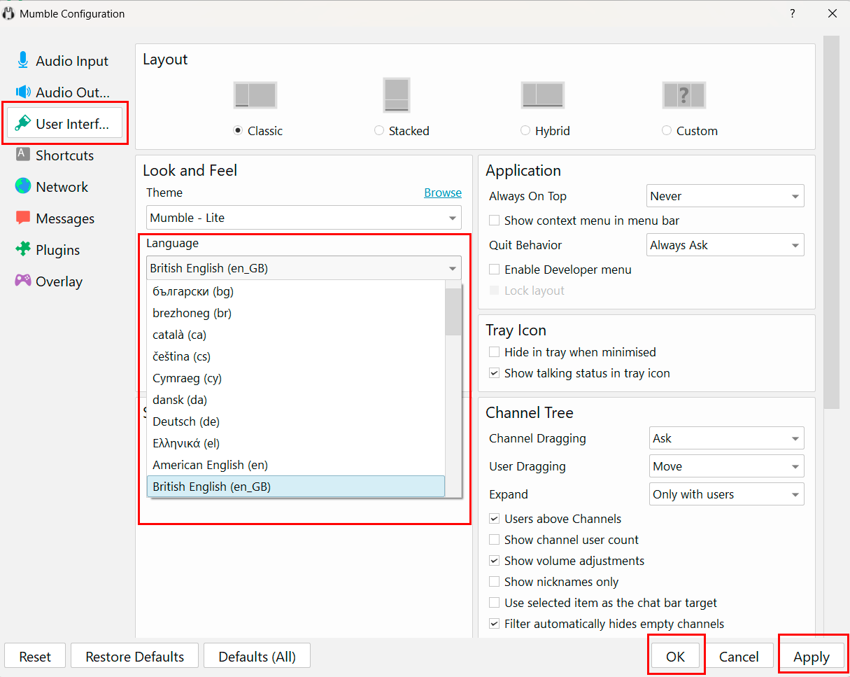850x677 pixels.
Task: Open the Theme combo box
Action: (x=304, y=218)
